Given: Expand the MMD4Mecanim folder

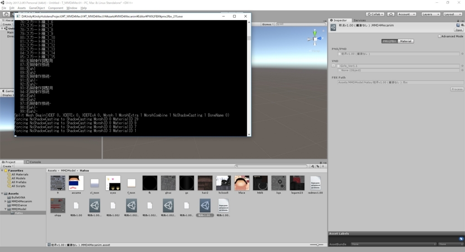Looking at the screenshot, I should pyautogui.click(x=5, y=201).
